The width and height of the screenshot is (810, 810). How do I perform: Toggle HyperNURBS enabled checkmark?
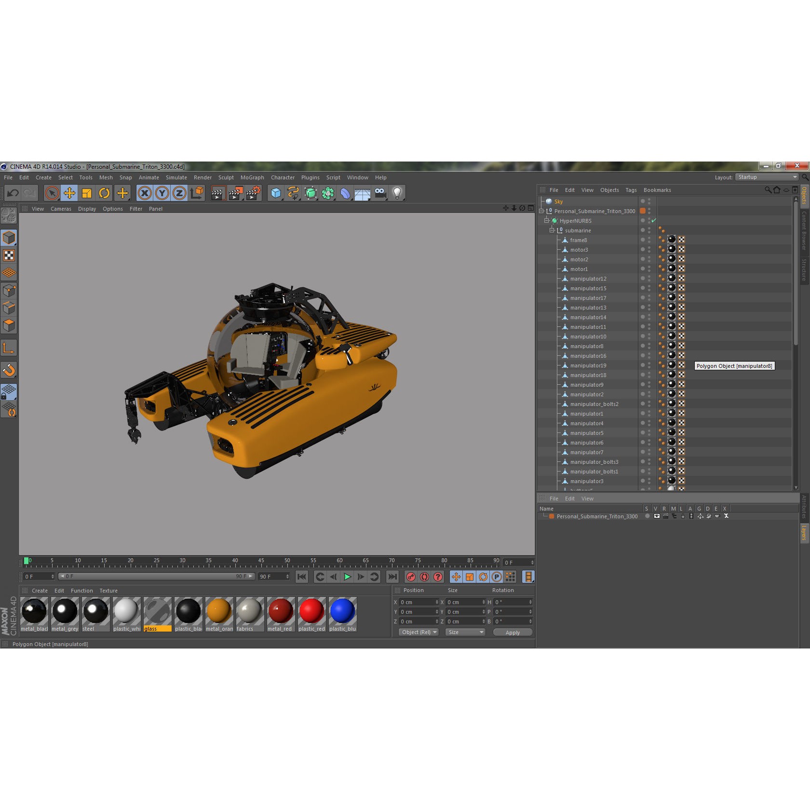click(x=654, y=220)
